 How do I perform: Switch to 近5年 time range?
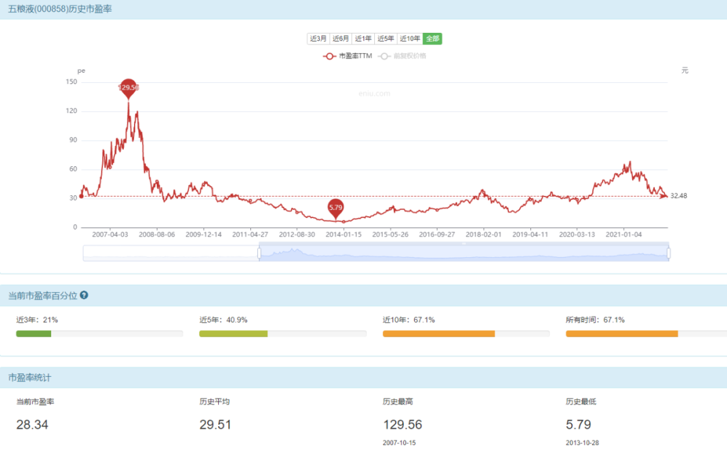[x=385, y=38]
